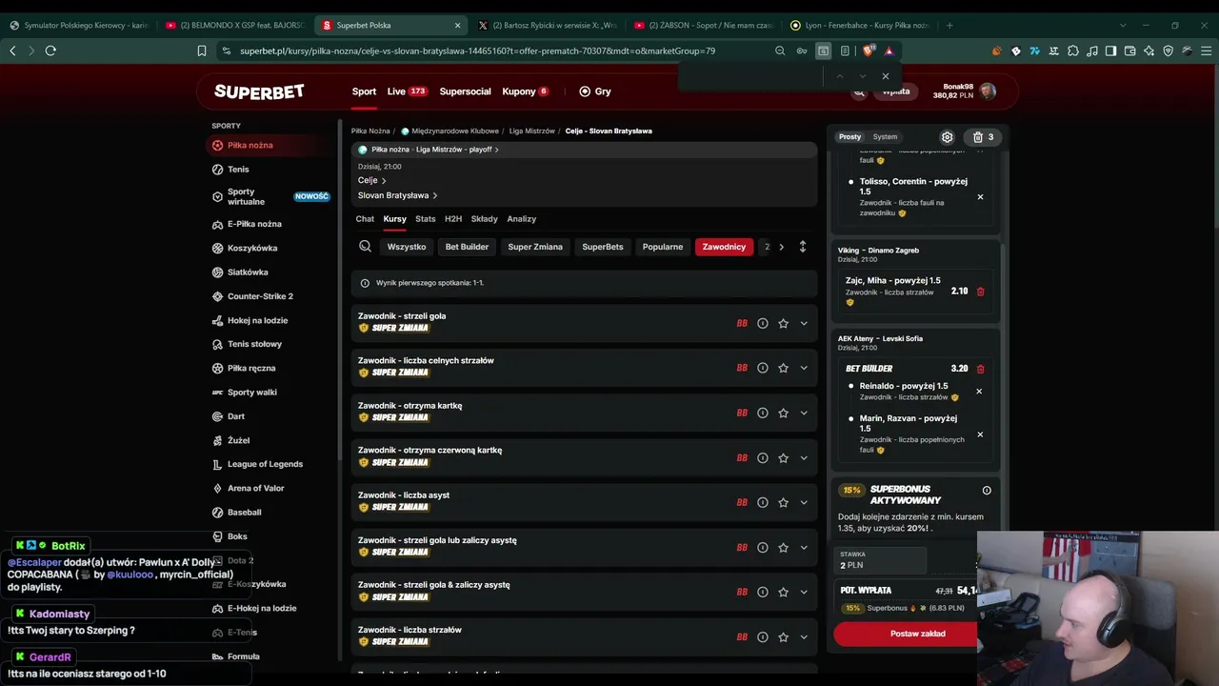The height and width of the screenshot is (686, 1219).
Task: Reload the page with the browser refresh icon
Action: tap(50, 50)
